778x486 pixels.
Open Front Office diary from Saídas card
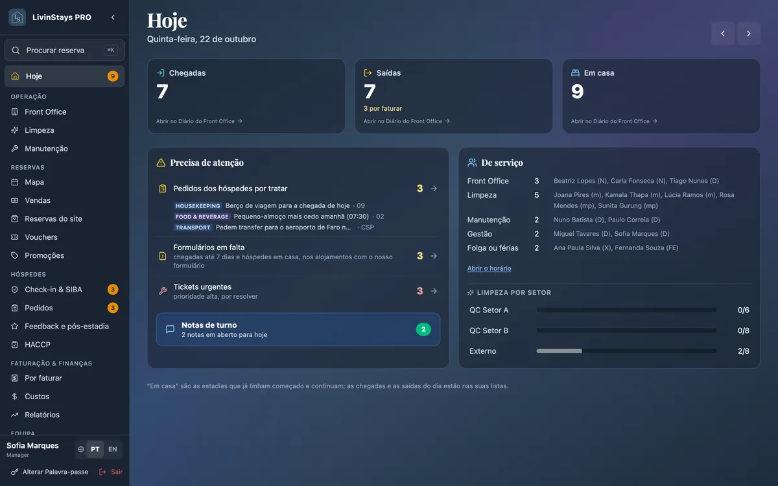click(x=407, y=121)
